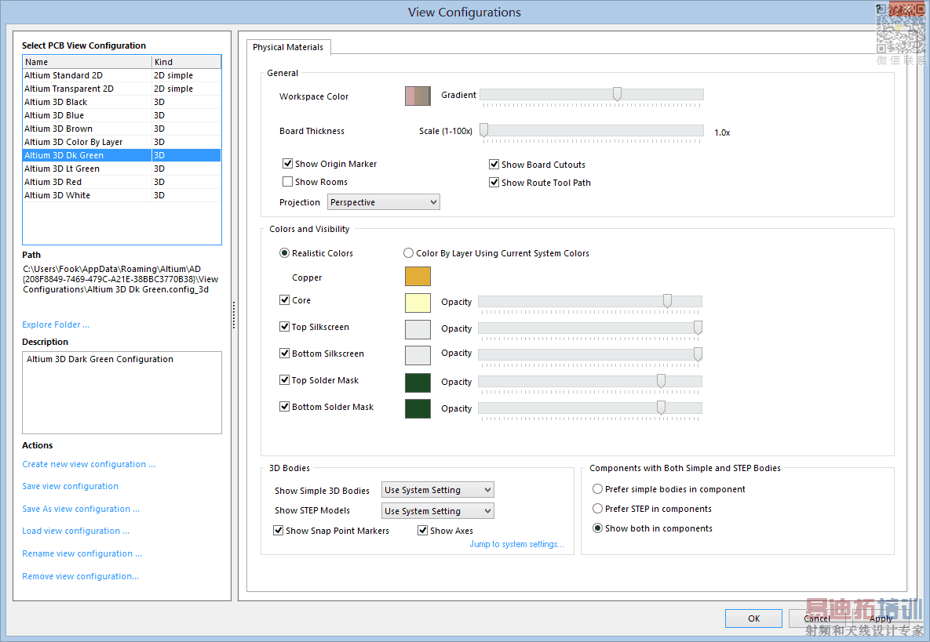Viewport: 930px width, 642px height.
Task: Select Color By Layer Using Current System Colors
Action: 408,253
